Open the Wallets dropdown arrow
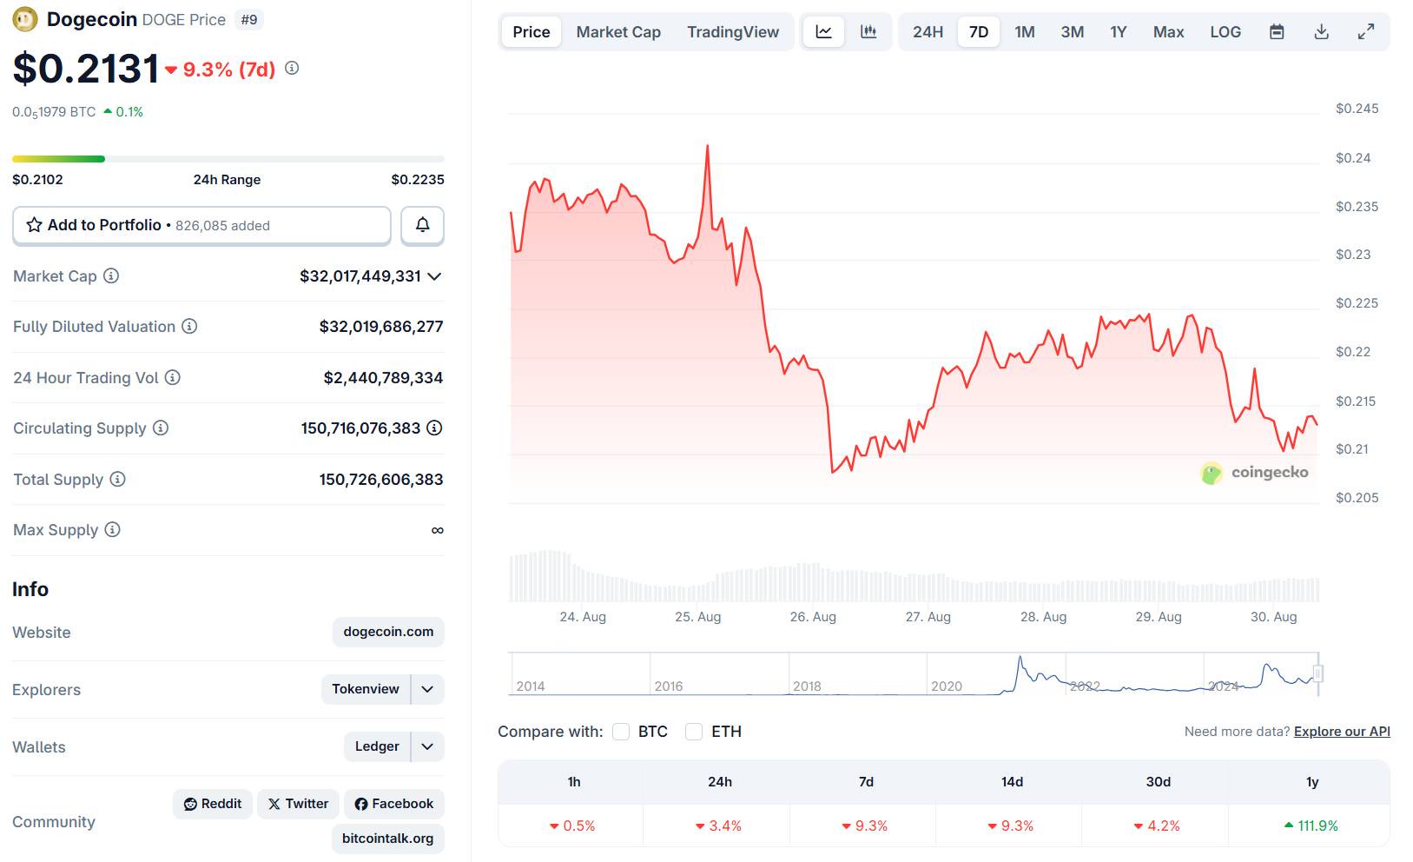 (427, 746)
